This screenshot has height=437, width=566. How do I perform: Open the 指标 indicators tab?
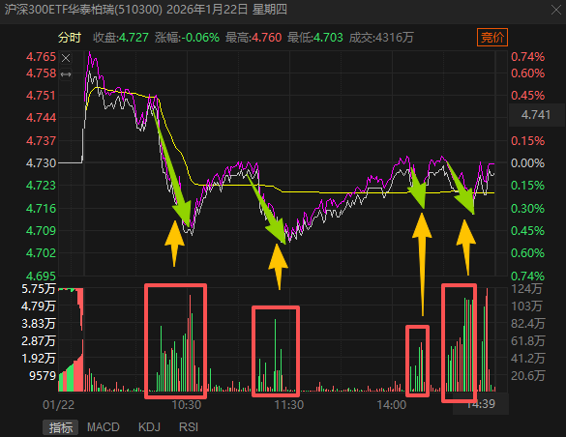(61, 427)
